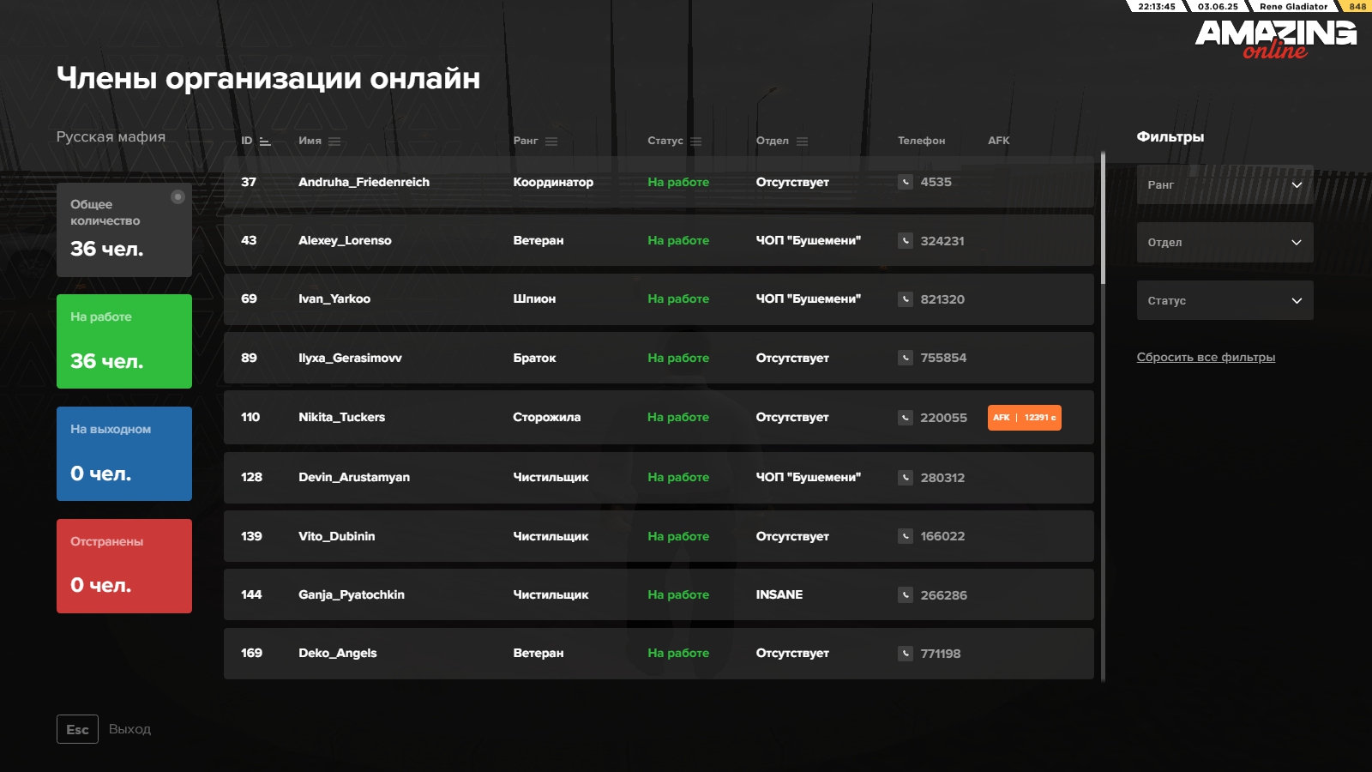Viewport: 1372px width, 772px height.
Task: Select the green На работе card
Action: click(x=124, y=341)
